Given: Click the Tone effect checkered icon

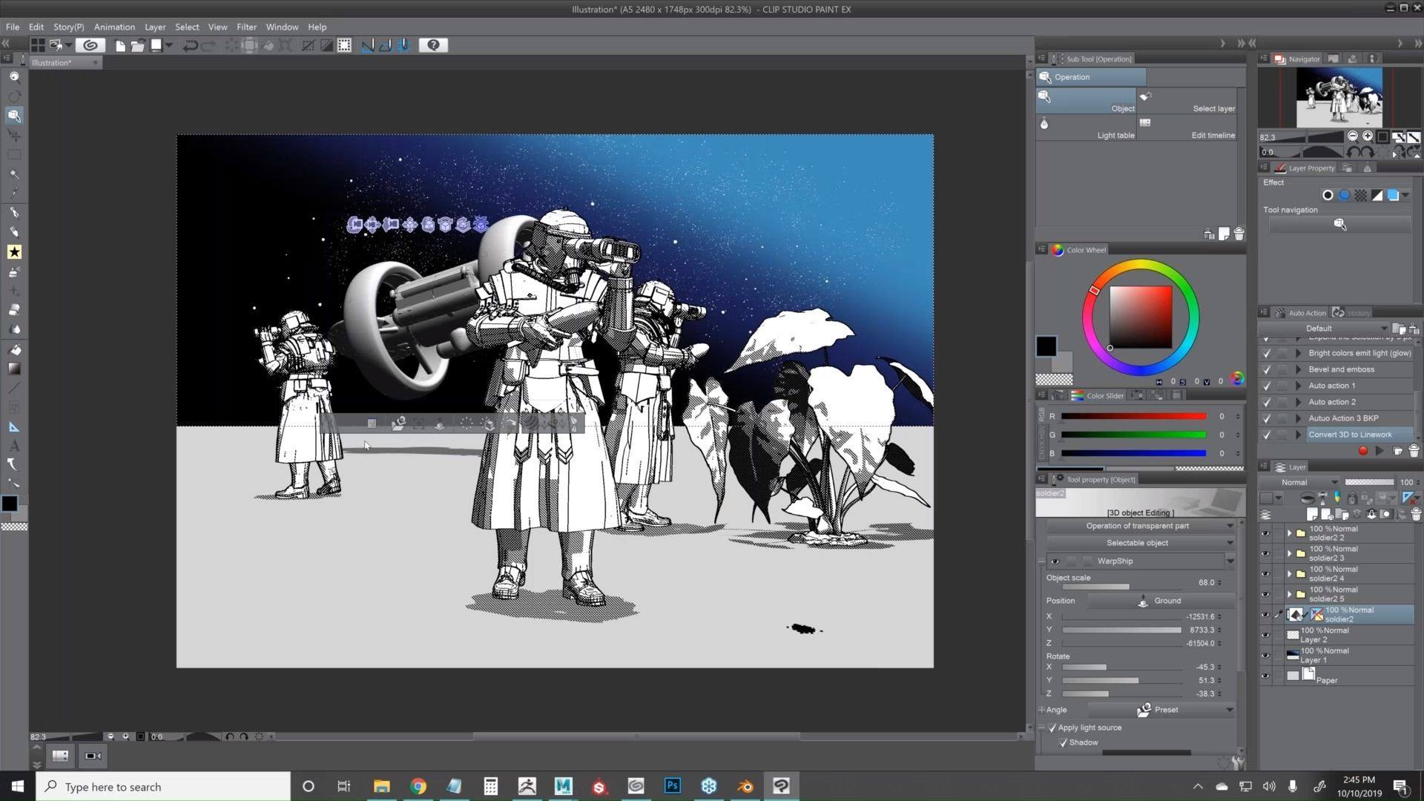Looking at the screenshot, I should point(1361,195).
